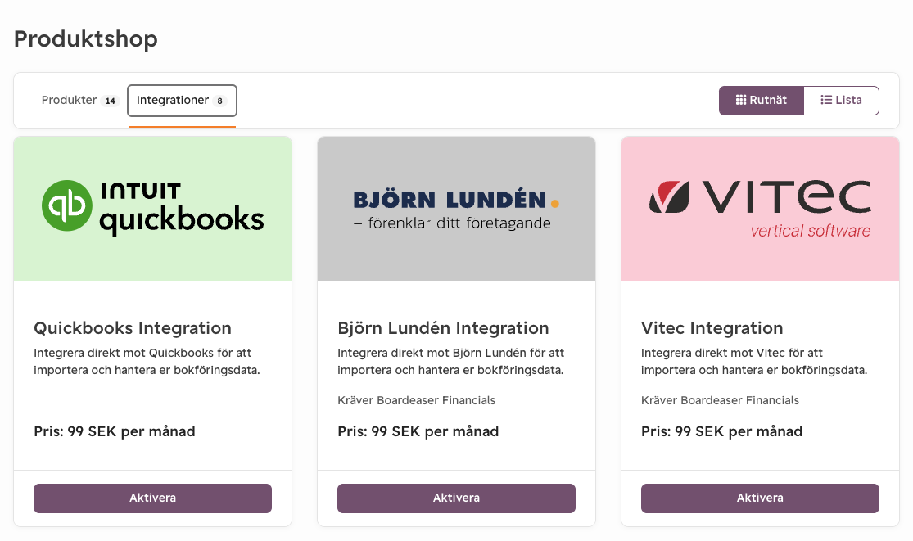The width and height of the screenshot is (913, 541).
Task: Click the list icon in Lista button
Action: pyautogui.click(x=826, y=101)
